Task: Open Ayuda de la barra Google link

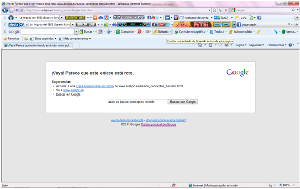Action: pos(127,120)
